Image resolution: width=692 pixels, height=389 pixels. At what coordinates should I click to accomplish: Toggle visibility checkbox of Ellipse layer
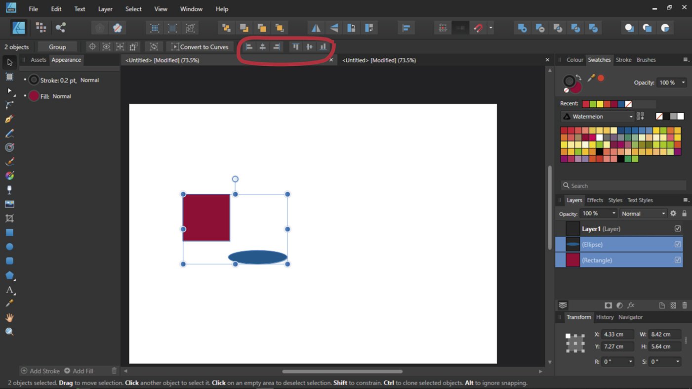coord(678,244)
